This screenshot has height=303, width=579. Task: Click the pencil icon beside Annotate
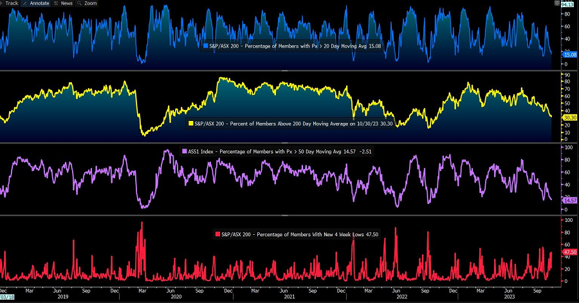tap(26, 3)
